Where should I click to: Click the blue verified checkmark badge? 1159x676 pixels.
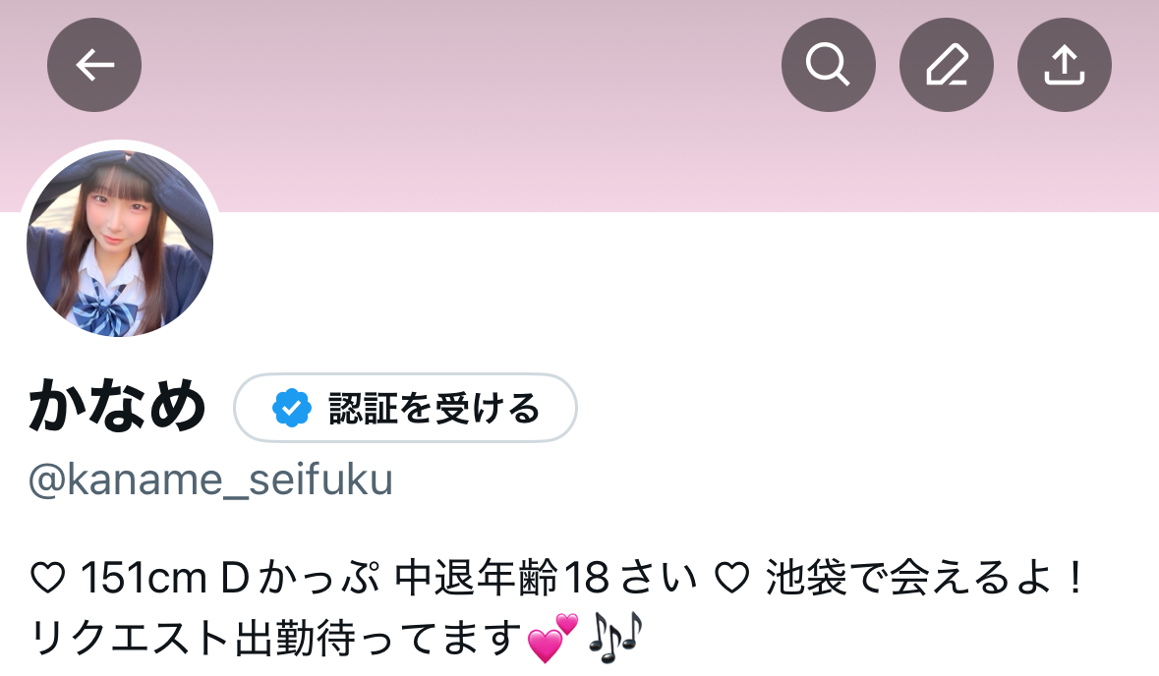pos(291,408)
